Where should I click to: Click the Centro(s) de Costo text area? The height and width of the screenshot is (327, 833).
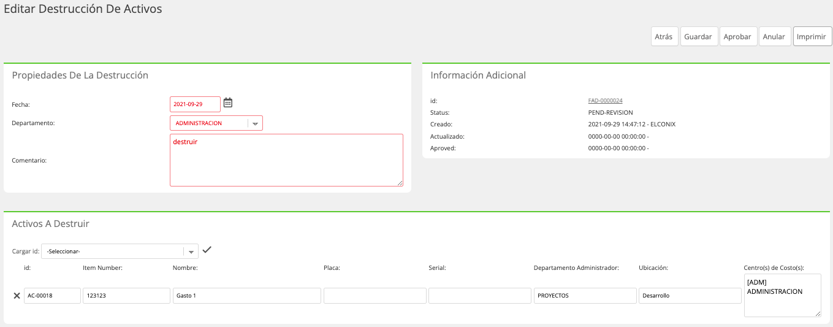[x=783, y=296]
